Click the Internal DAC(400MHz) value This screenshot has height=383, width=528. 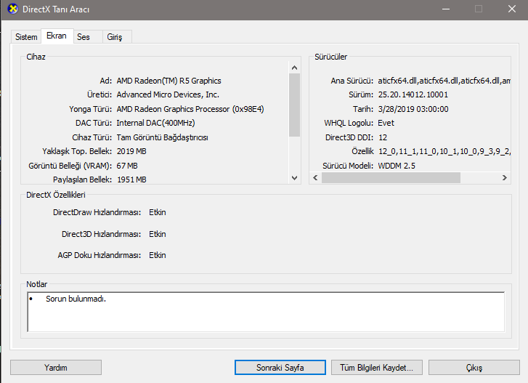[155, 123]
